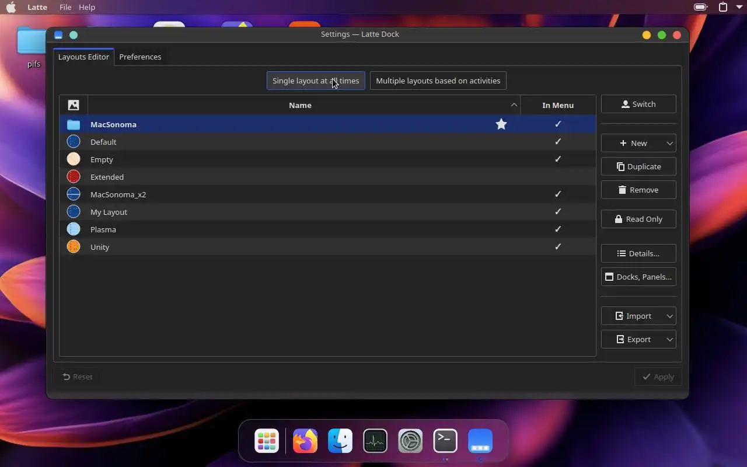Open the Latte application menu
Screen dimensions: 747x467
click(37, 7)
